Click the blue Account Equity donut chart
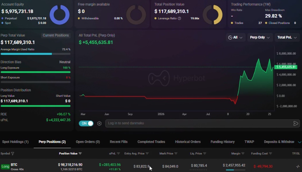The image size is (302, 172). pos(60,15)
